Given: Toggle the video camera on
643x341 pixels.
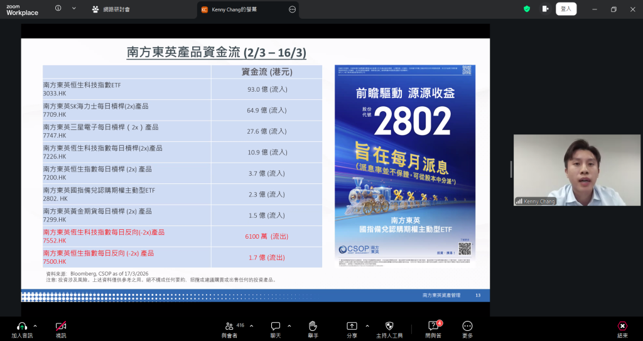Looking at the screenshot, I should coord(61,326).
